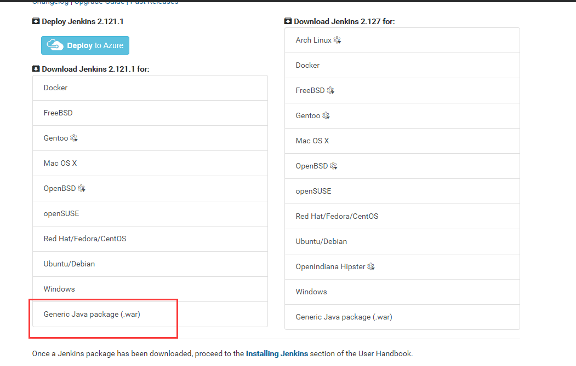Choose the Gentoo text under Jenkins 2.127

pyautogui.click(x=308, y=115)
